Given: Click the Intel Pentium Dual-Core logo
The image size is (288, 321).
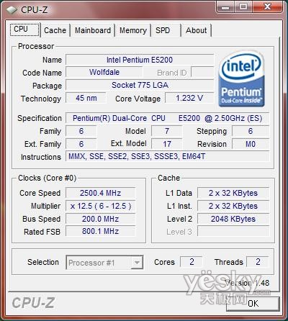Looking at the screenshot, I should pyautogui.click(x=242, y=79).
